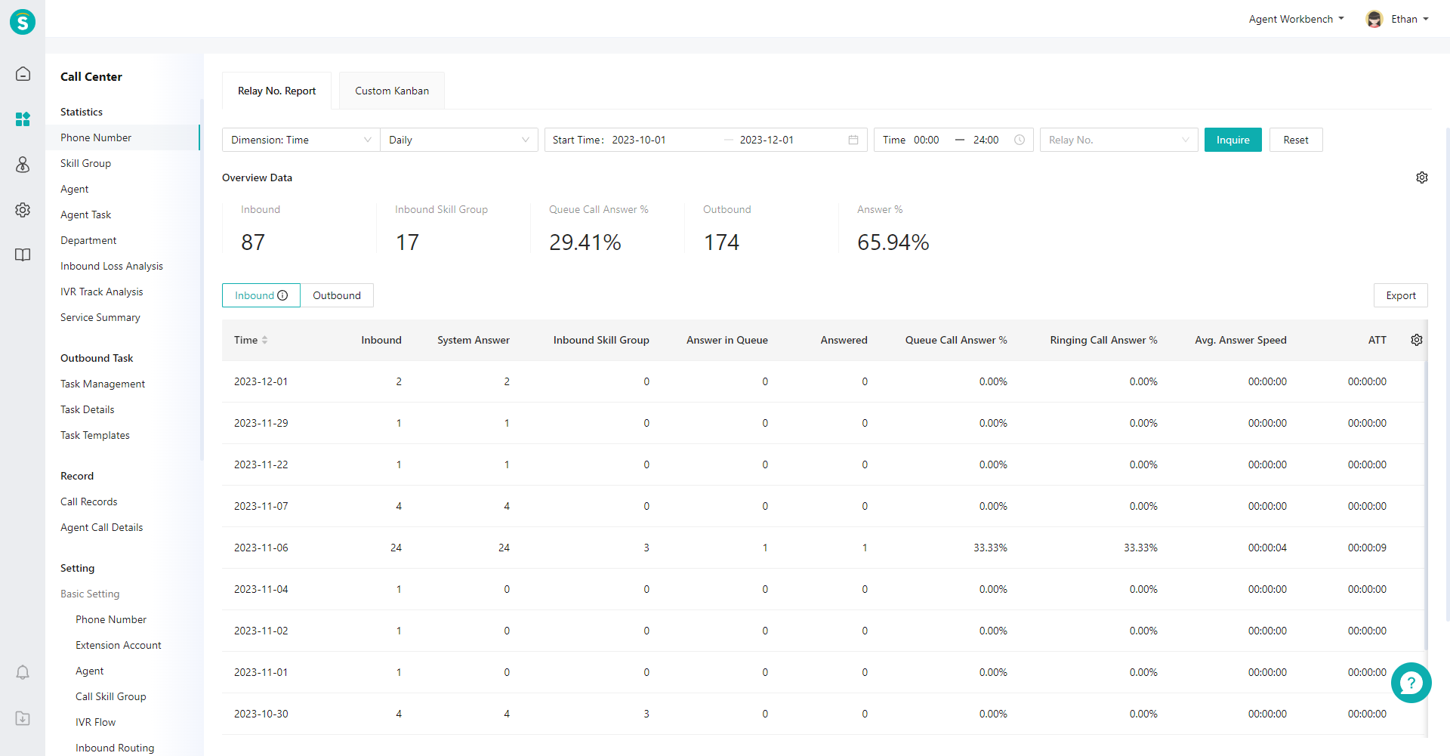Image resolution: width=1450 pixels, height=756 pixels.
Task: Open Agent Call Details
Action: (101, 527)
